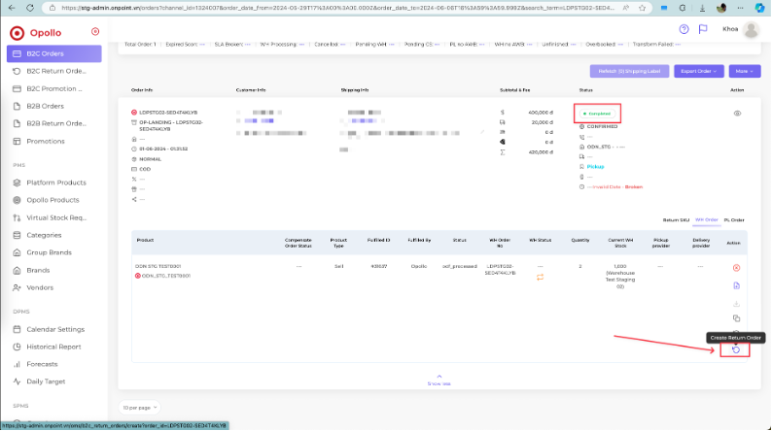Click the browser back arrow

click(12, 8)
